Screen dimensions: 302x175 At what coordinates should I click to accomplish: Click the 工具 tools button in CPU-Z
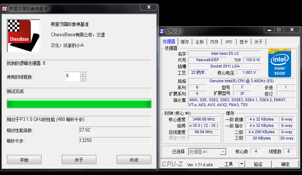pos(229,164)
